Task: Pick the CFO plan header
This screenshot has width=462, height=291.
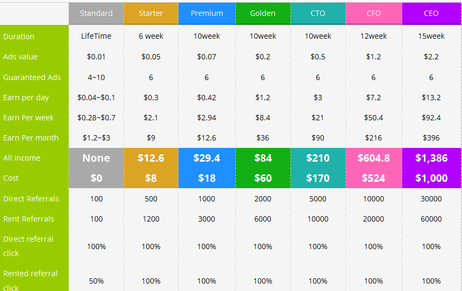Action: (374, 13)
